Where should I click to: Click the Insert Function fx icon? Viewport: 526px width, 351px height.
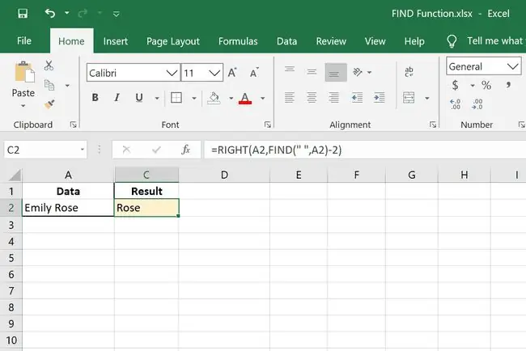click(186, 150)
